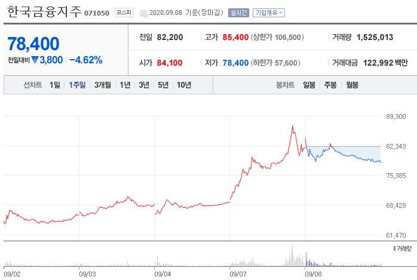The image size is (417, 280).
Task: Click the date 2020.09.08 기준(장마감)
Action: click(x=186, y=13)
